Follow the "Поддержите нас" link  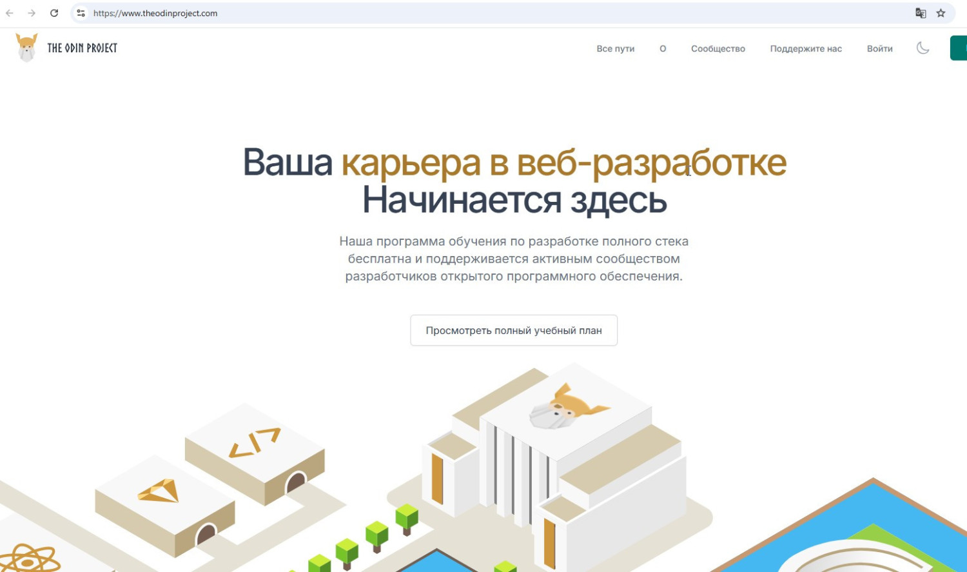point(806,48)
